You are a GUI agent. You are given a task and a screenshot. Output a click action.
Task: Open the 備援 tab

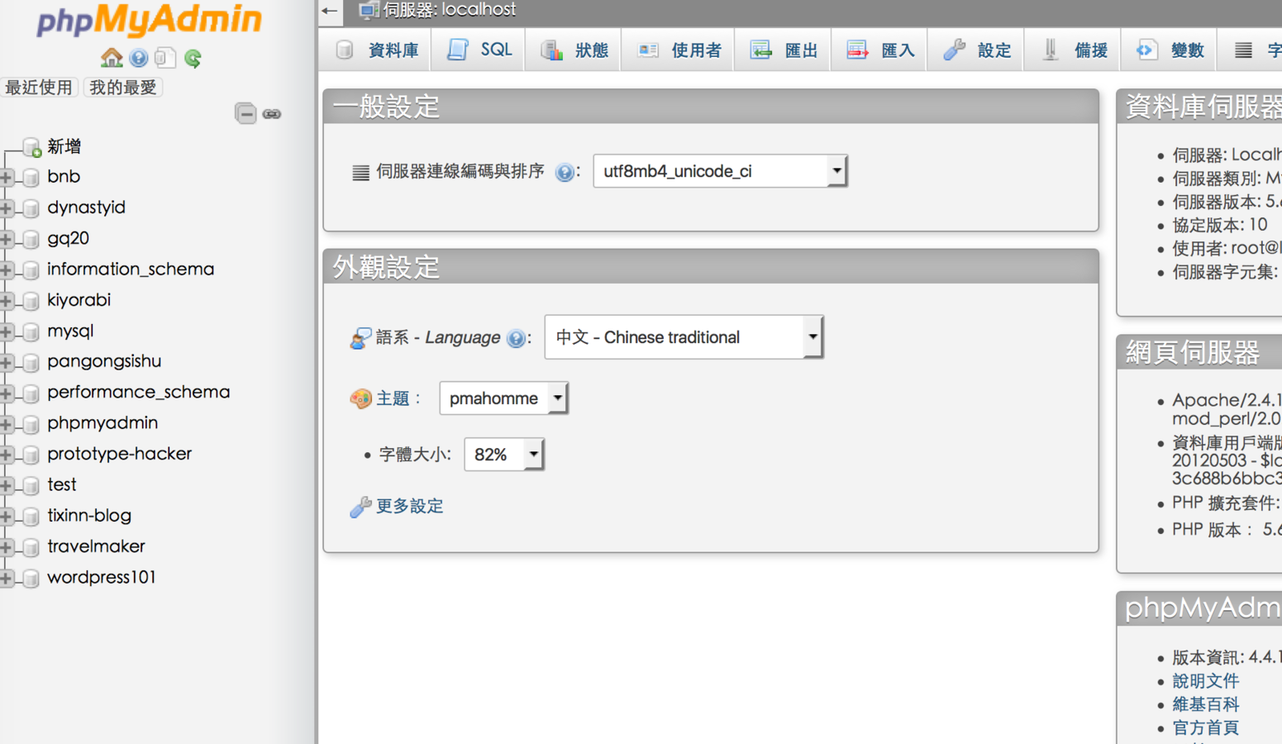[1074, 50]
